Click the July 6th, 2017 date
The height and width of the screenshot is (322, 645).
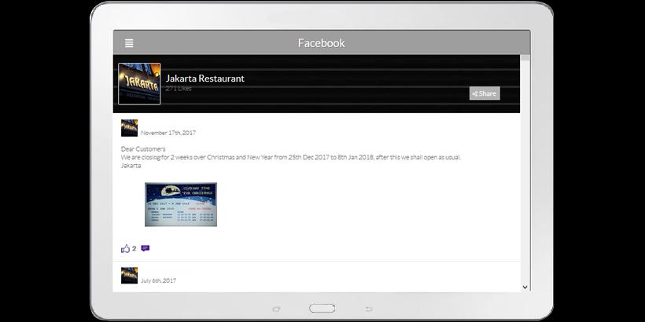tap(158, 280)
